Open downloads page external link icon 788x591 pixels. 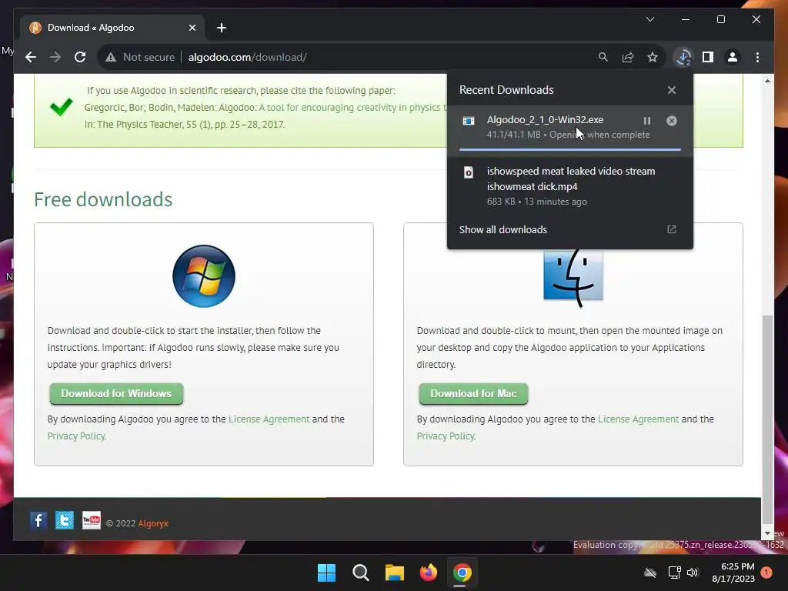coord(671,229)
